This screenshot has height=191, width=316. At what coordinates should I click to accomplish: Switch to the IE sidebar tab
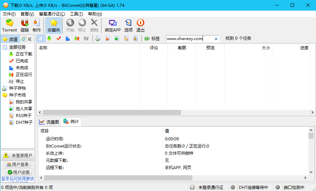[x=27, y=39]
